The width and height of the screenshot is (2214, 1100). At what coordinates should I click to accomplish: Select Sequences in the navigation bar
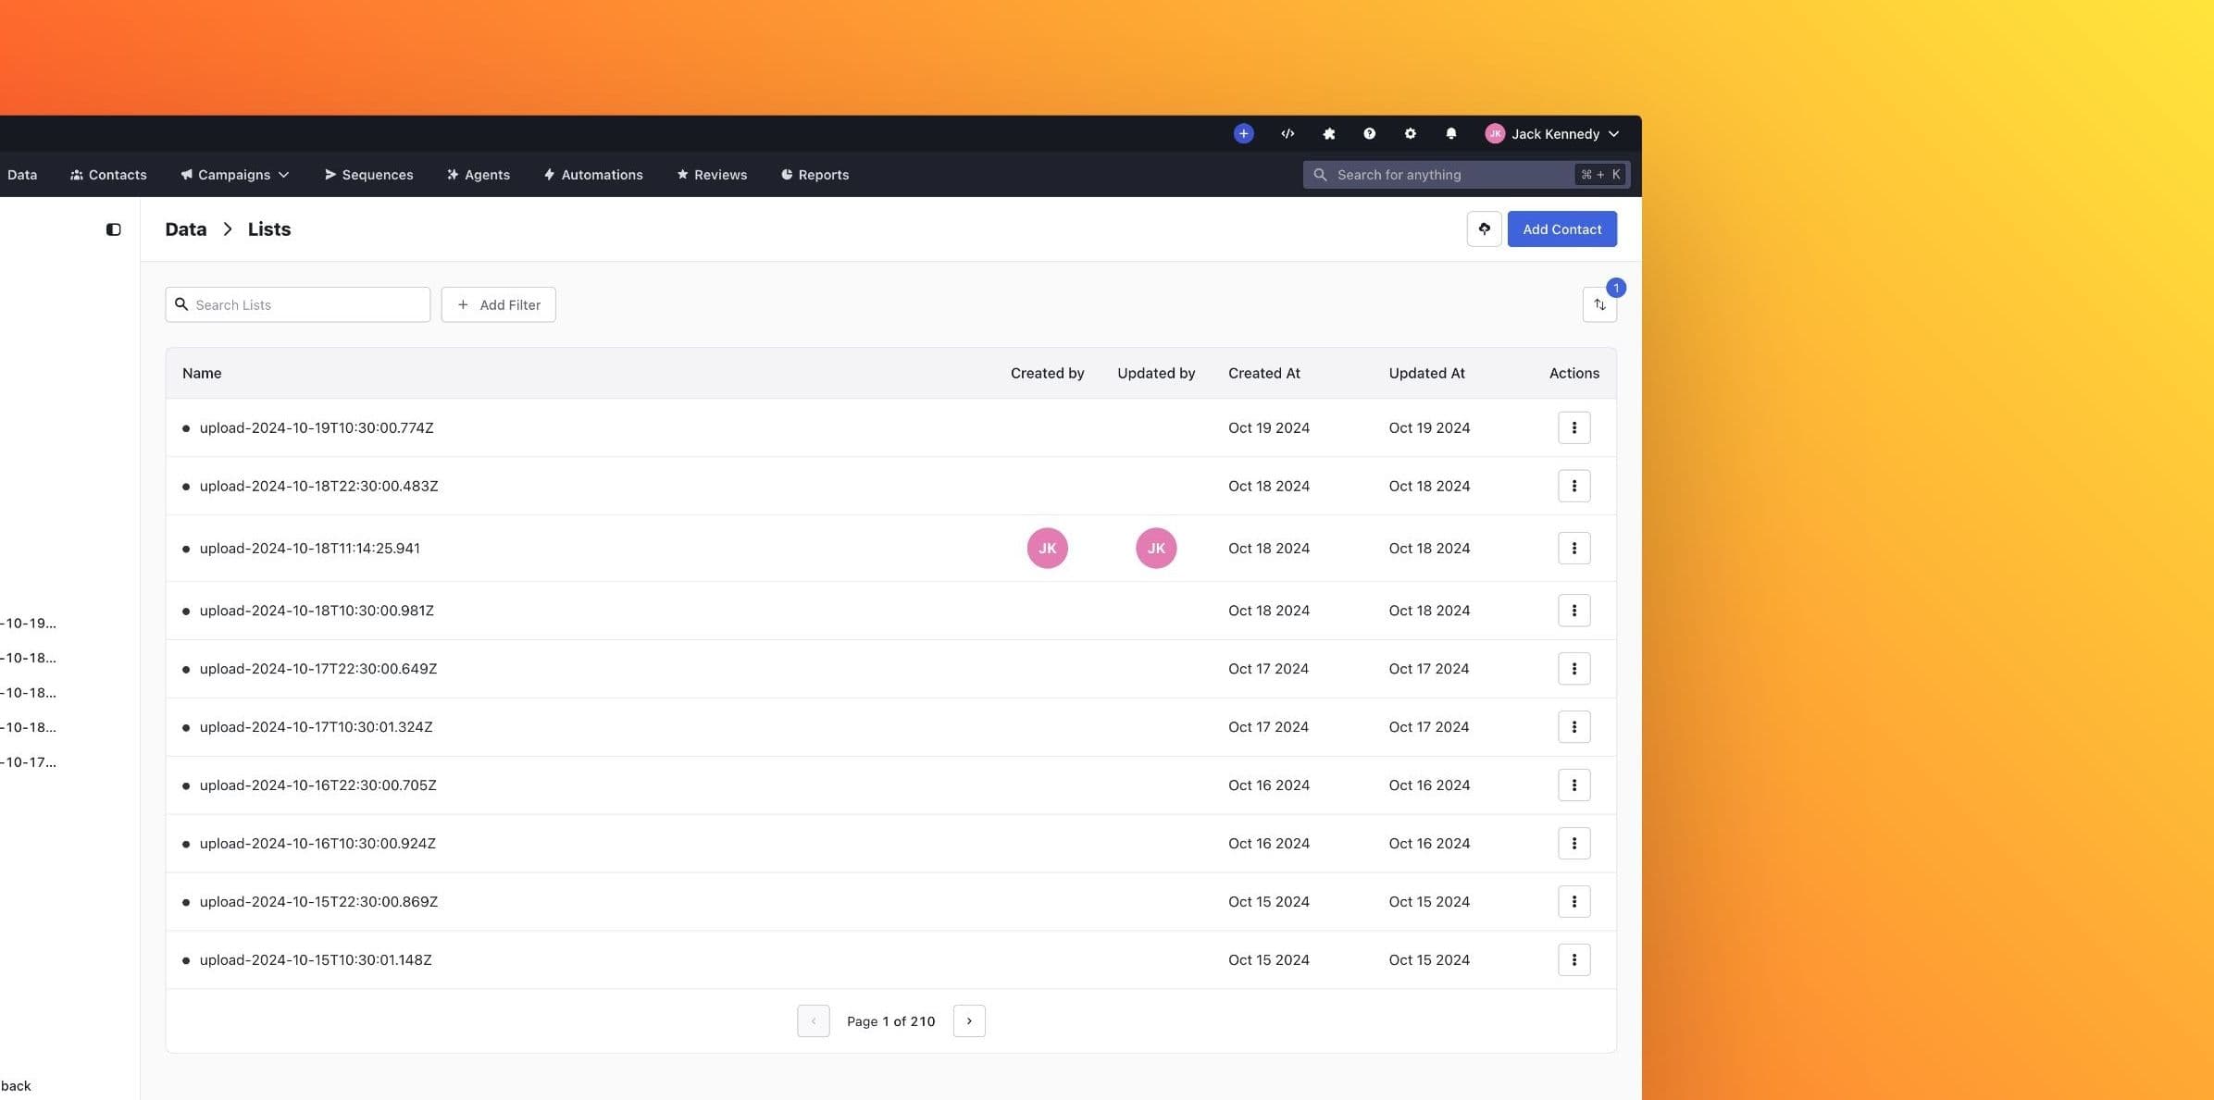pos(367,174)
